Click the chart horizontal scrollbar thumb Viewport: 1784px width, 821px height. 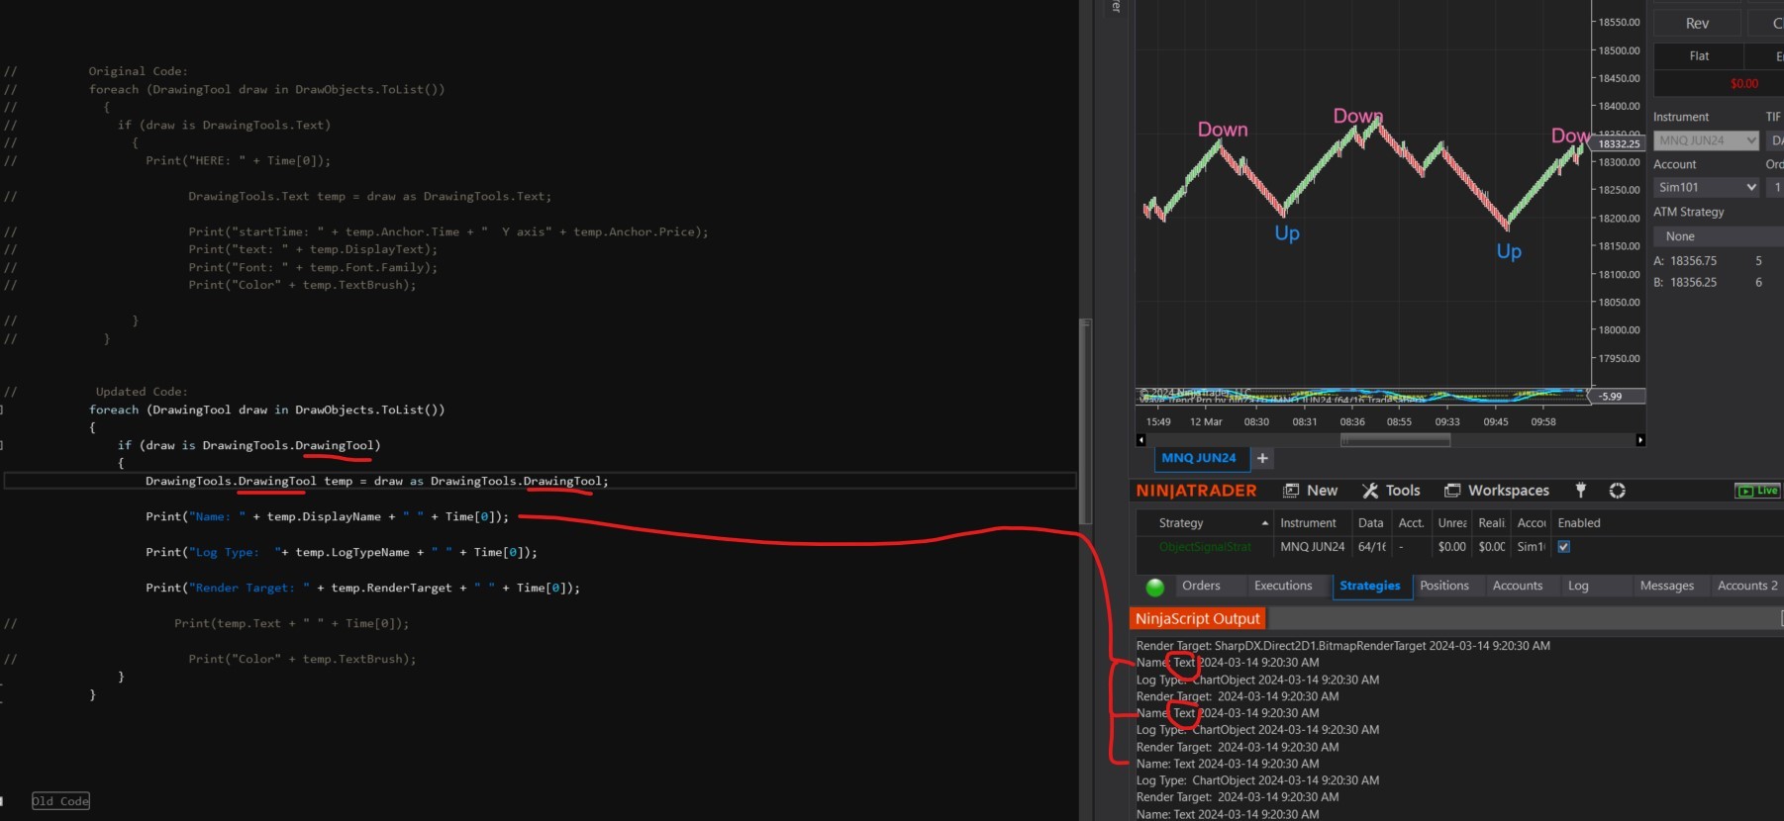coord(1395,440)
